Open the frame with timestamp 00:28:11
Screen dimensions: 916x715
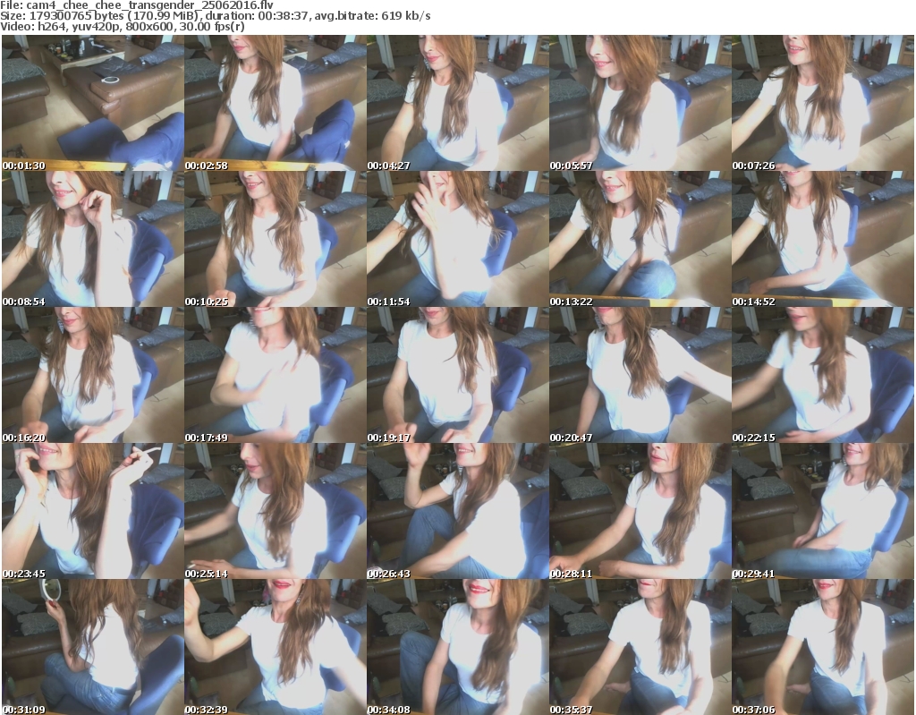coord(640,512)
